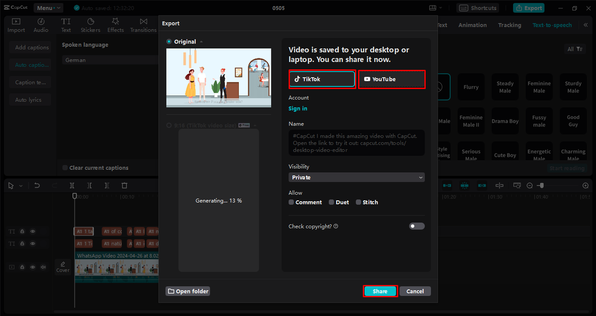Click the timeline zoom slider handle
The image size is (596, 316).
[541, 185]
